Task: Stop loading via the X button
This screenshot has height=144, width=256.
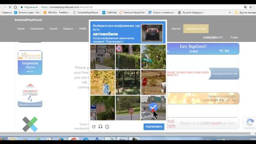Action: (10, 7)
